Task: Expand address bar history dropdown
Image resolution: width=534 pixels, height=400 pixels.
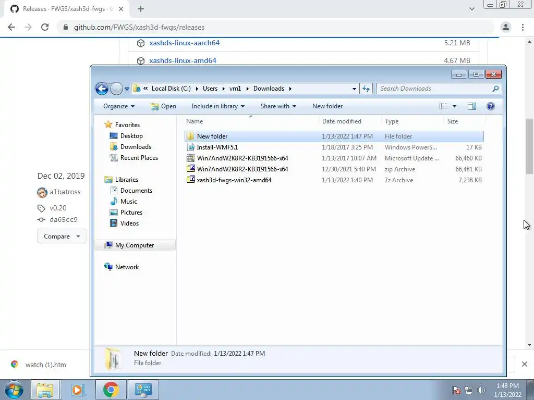Action: click(x=354, y=89)
